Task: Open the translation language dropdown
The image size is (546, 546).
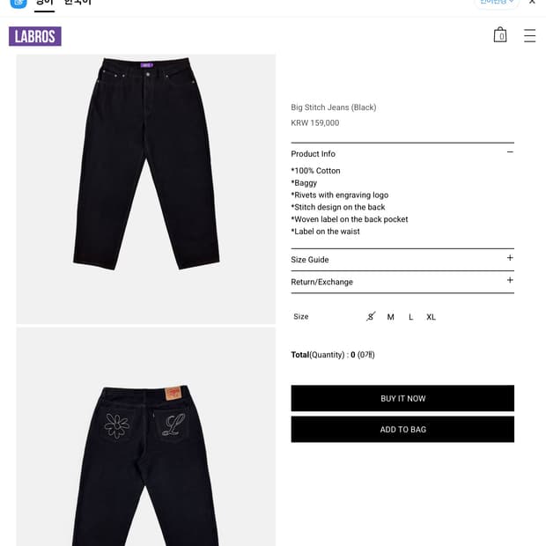Action: [x=497, y=3]
